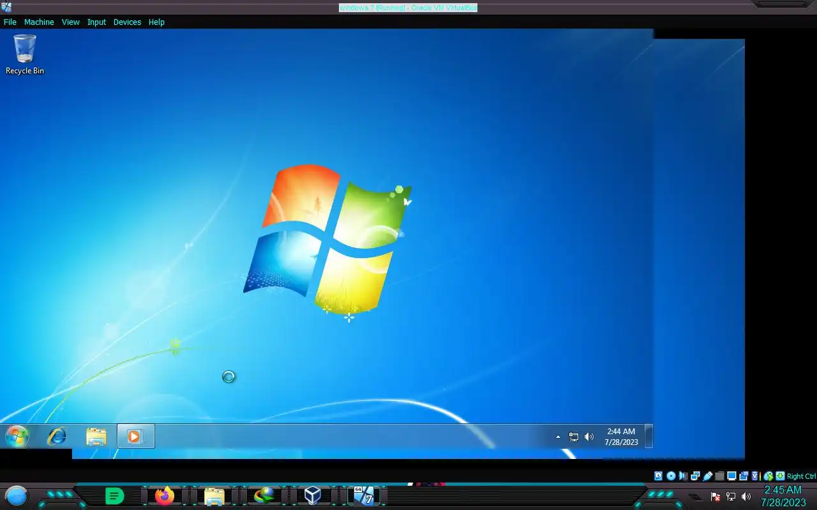Click the Right Ctrl host key label

tap(802, 476)
